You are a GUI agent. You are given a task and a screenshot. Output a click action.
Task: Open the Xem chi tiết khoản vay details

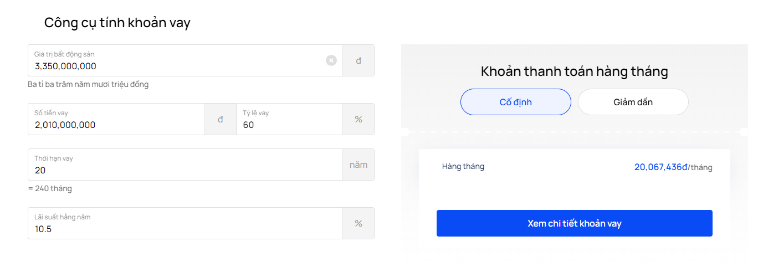(x=575, y=223)
